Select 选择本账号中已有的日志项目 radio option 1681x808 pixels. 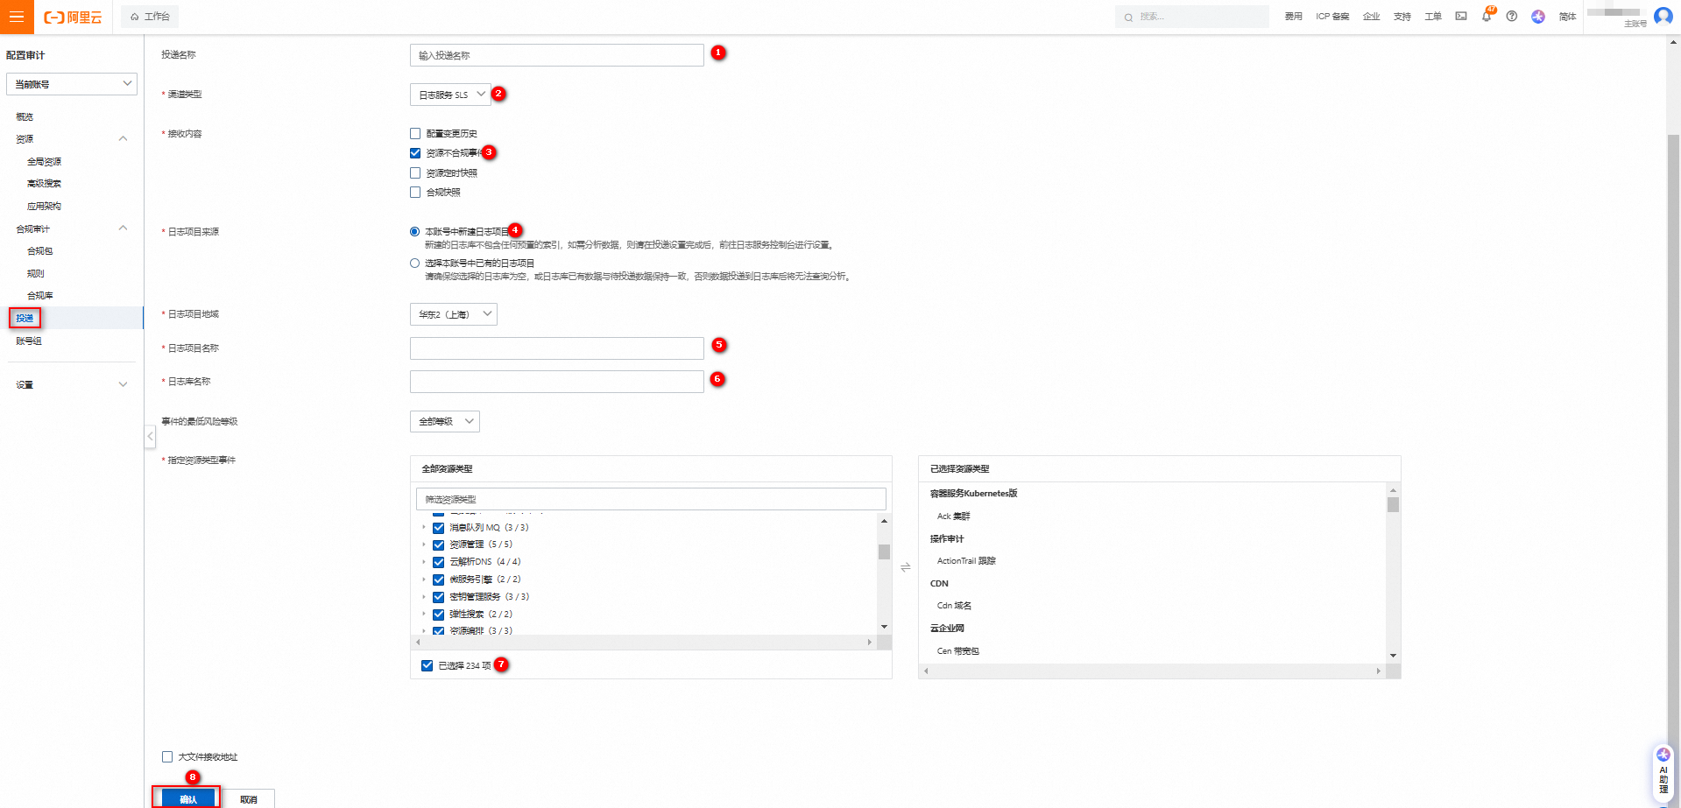click(414, 263)
